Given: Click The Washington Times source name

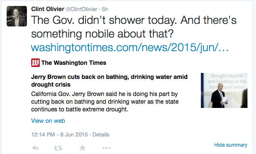Looking at the screenshot, I should tap(74, 63).
